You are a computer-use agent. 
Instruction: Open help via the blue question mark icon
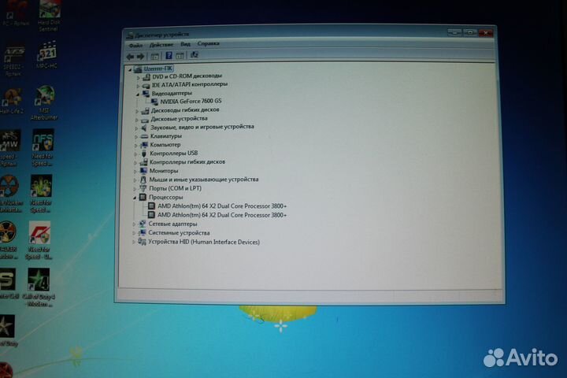[169, 55]
